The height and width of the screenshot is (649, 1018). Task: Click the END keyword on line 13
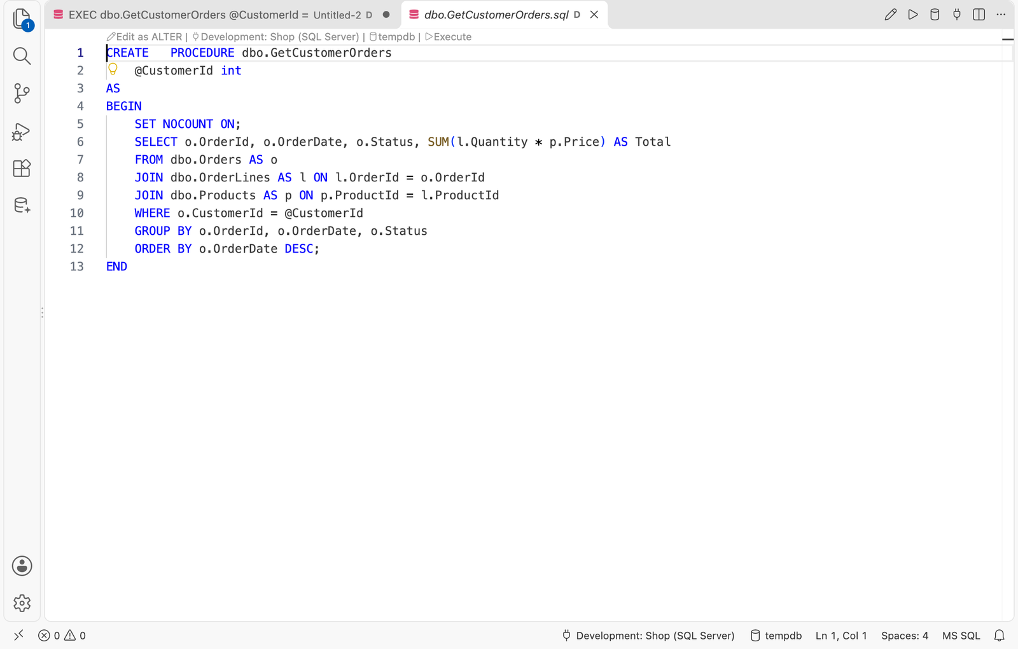click(x=116, y=267)
